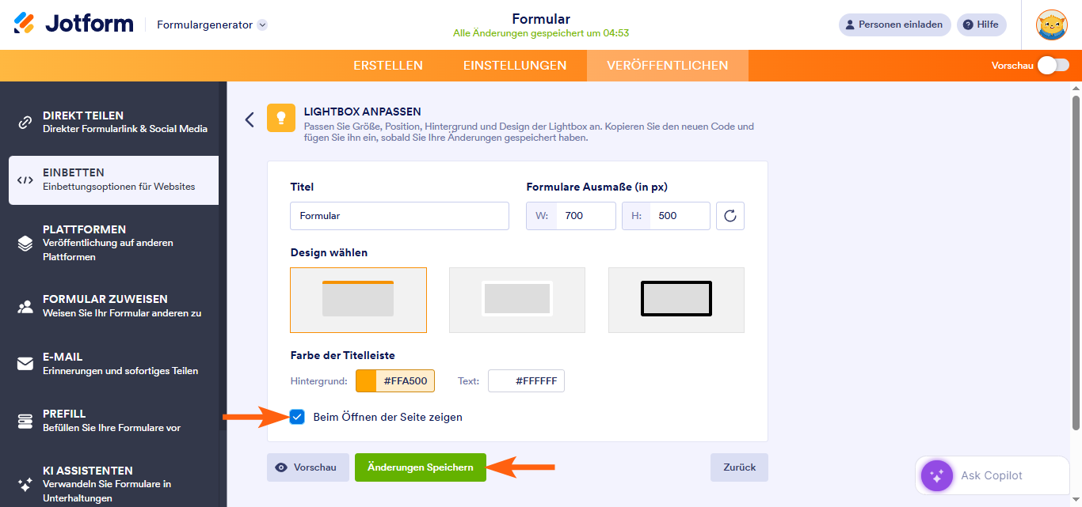Screen dimensions: 1082x507
Task: Click the Personen einladen button
Action: click(x=894, y=25)
